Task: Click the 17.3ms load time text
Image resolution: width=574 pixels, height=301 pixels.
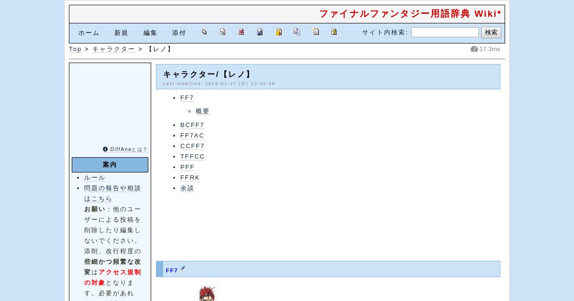Action: (490, 49)
